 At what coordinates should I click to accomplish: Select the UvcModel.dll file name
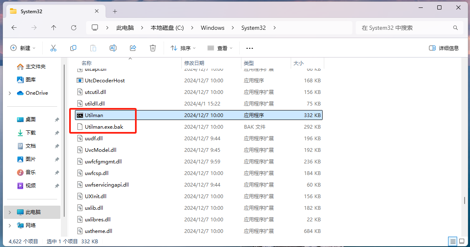tap(100, 150)
